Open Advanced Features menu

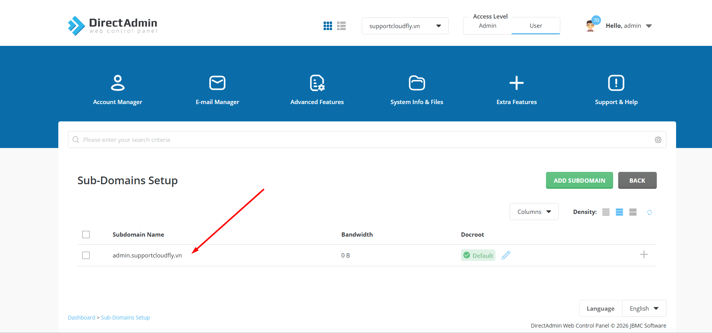[x=317, y=90]
